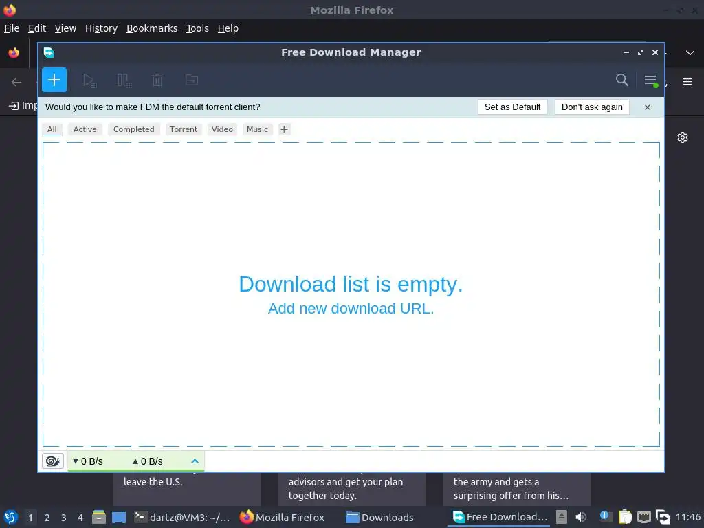This screenshot has width=704, height=528.
Task: Add a new tag filter with plus
Action: tap(284, 129)
